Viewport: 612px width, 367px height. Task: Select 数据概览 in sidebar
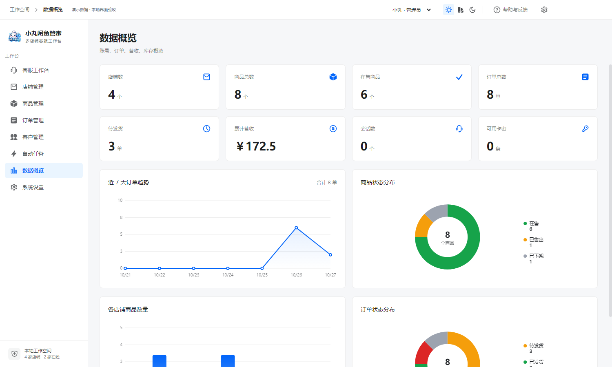click(44, 170)
